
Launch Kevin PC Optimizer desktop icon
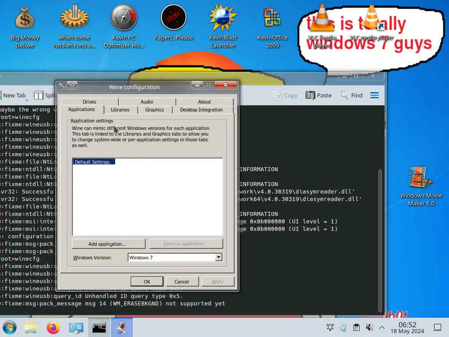124,26
